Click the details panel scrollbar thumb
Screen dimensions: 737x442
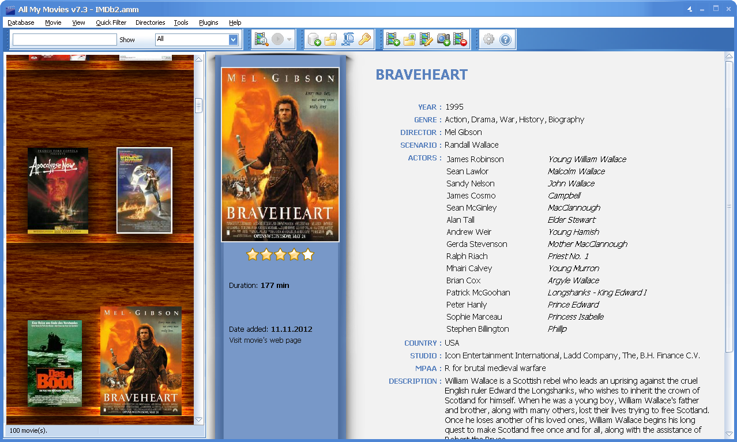click(x=730, y=206)
